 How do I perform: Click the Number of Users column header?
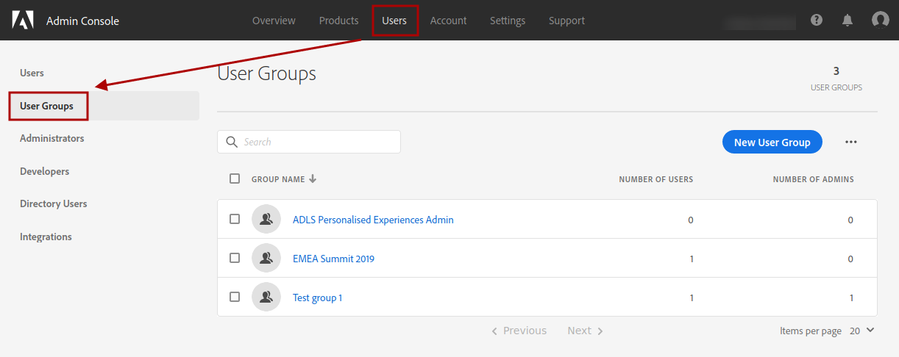(x=655, y=179)
